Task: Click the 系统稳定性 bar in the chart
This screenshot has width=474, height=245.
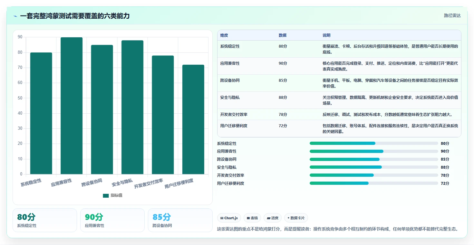Action: pyautogui.click(x=41, y=113)
